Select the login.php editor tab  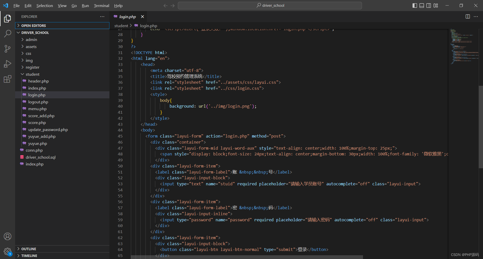point(128,17)
